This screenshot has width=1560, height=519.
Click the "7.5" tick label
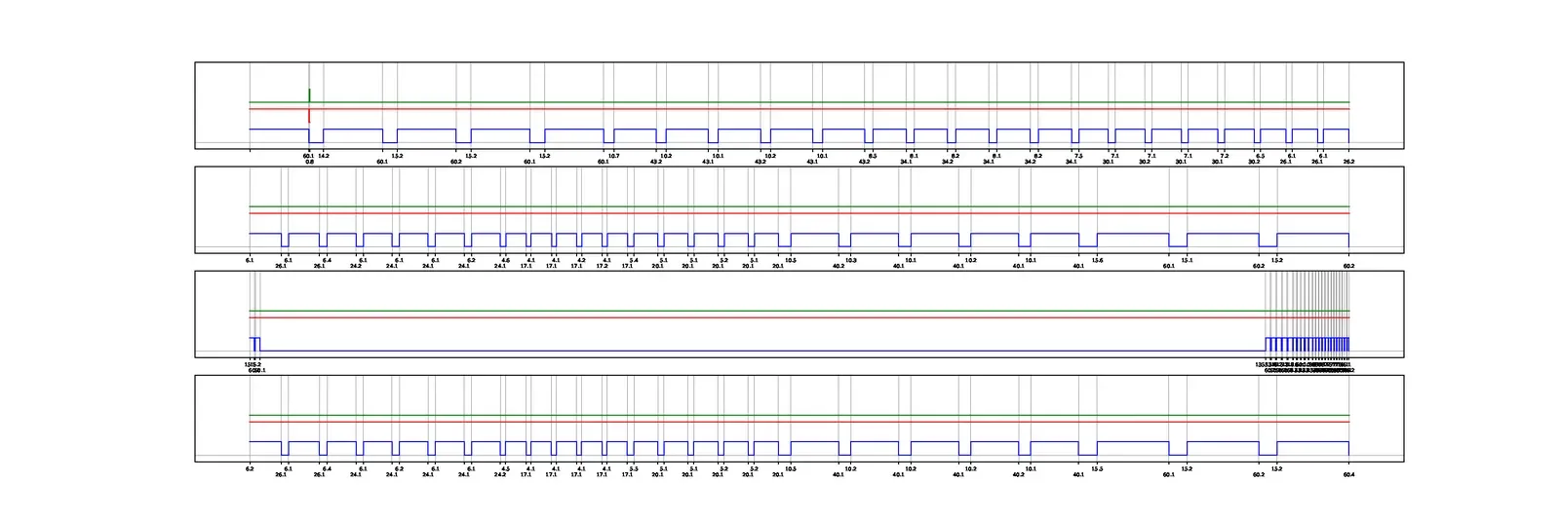(x=1078, y=156)
